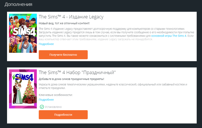The height and width of the screenshot is (128, 202).
Task: Open The Sims 4 Набор "Праздничный" title
Action: point(77,73)
